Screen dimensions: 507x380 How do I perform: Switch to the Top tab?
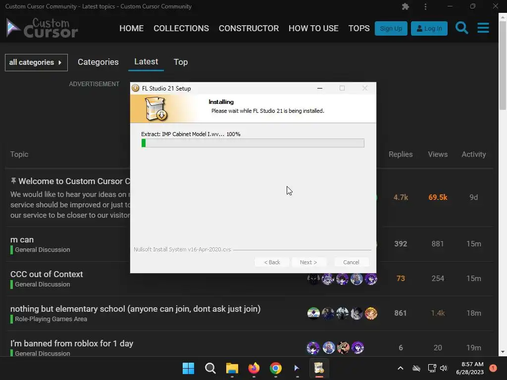[x=180, y=62]
